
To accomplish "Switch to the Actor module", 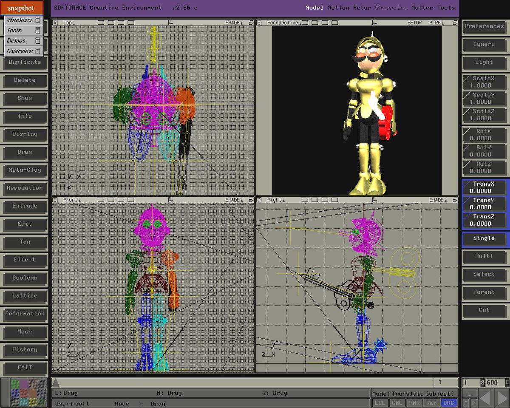I will click(x=362, y=8).
